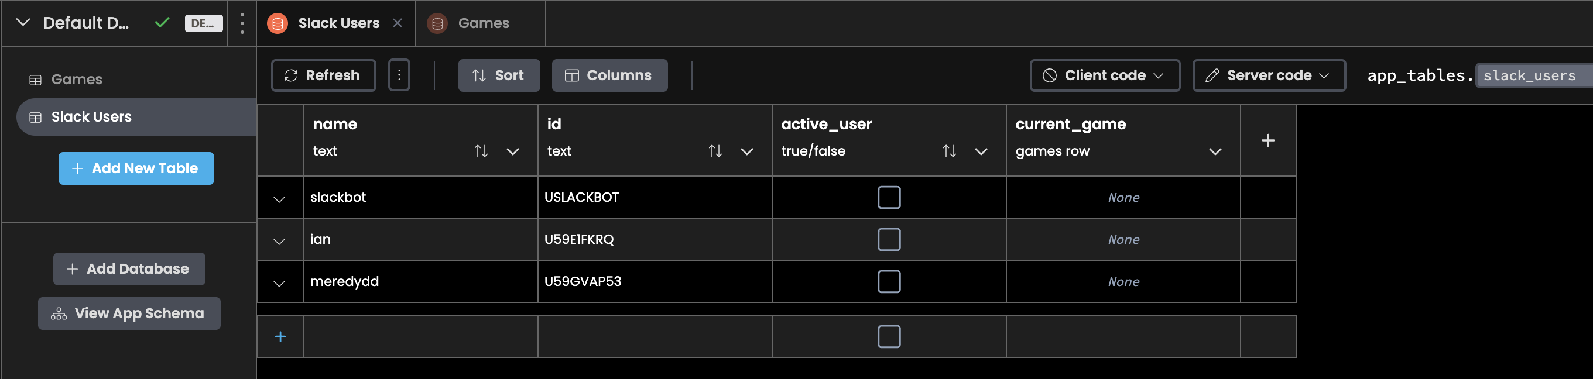Click the plus icon to add a column

(1267, 141)
